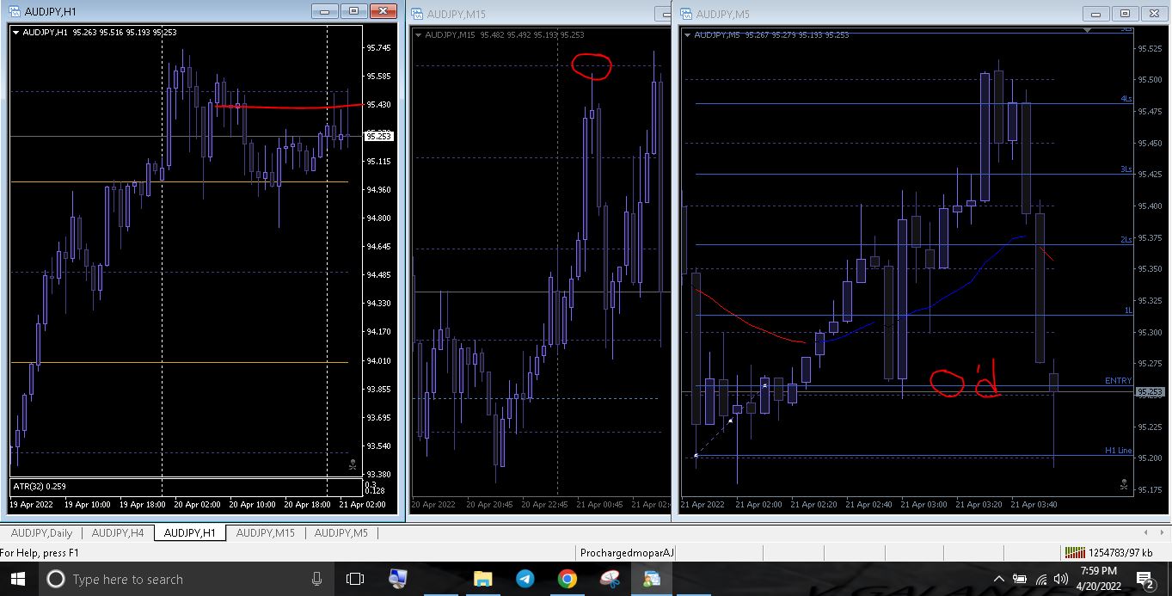Image resolution: width=1172 pixels, height=596 pixels.
Task: Click the ENTRY line label on M5 chart
Action: (1118, 380)
